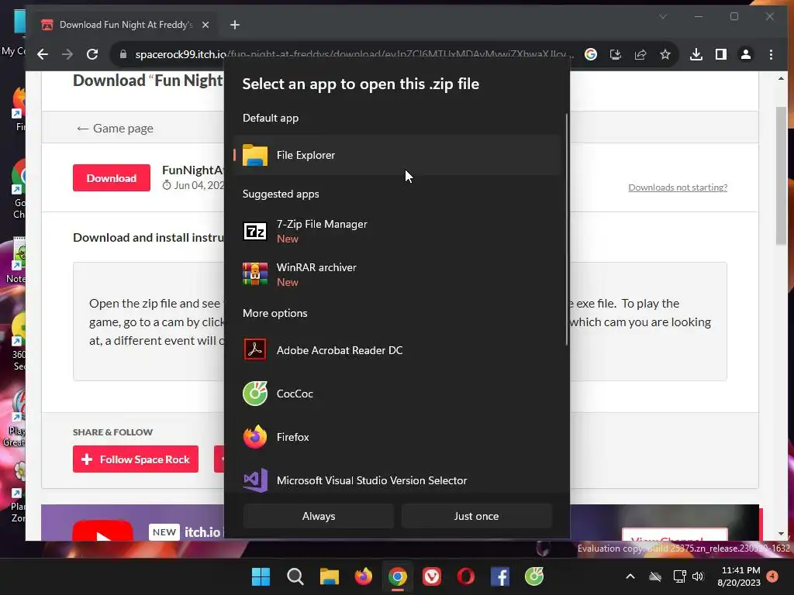Open Firefox from the taskbar

pyautogui.click(x=363, y=576)
